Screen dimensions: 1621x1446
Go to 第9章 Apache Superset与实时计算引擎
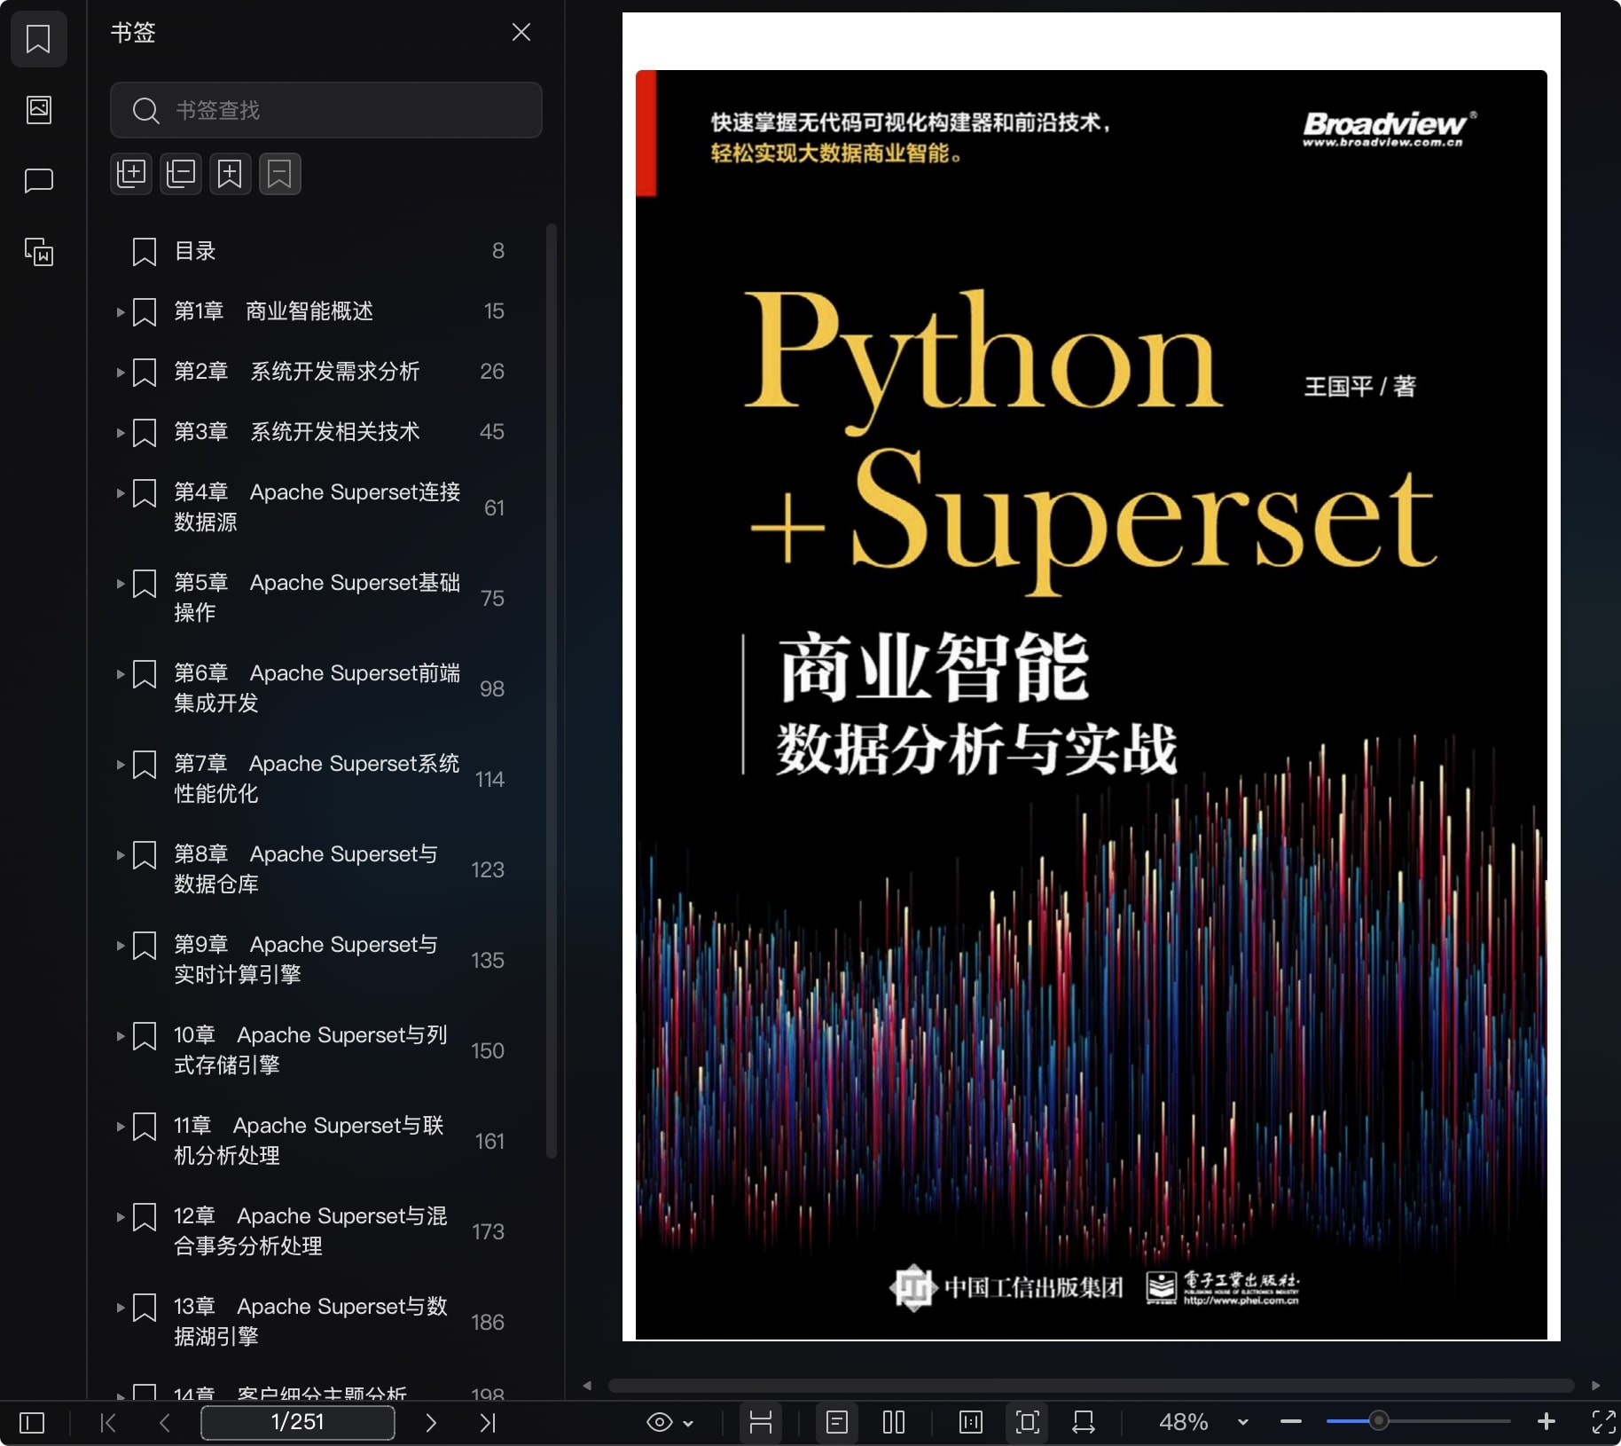306,959
